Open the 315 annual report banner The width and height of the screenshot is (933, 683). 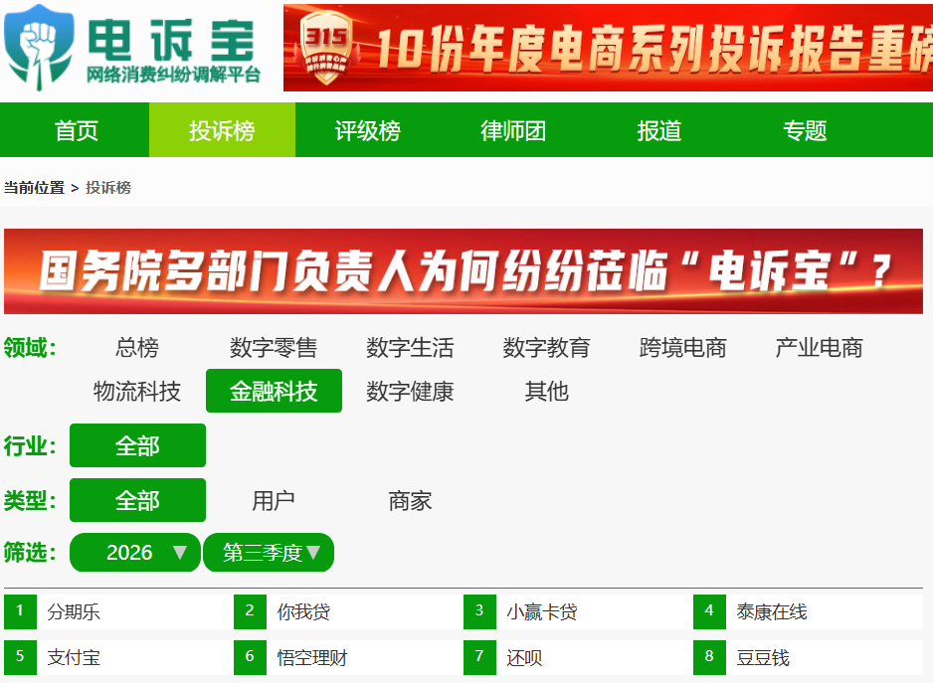pyautogui.click(x=608, y=48)
